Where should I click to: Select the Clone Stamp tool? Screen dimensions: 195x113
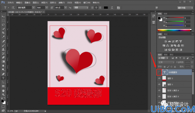click(3, 49)
